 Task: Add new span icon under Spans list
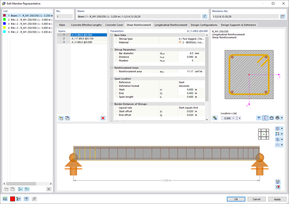point(61,118)
